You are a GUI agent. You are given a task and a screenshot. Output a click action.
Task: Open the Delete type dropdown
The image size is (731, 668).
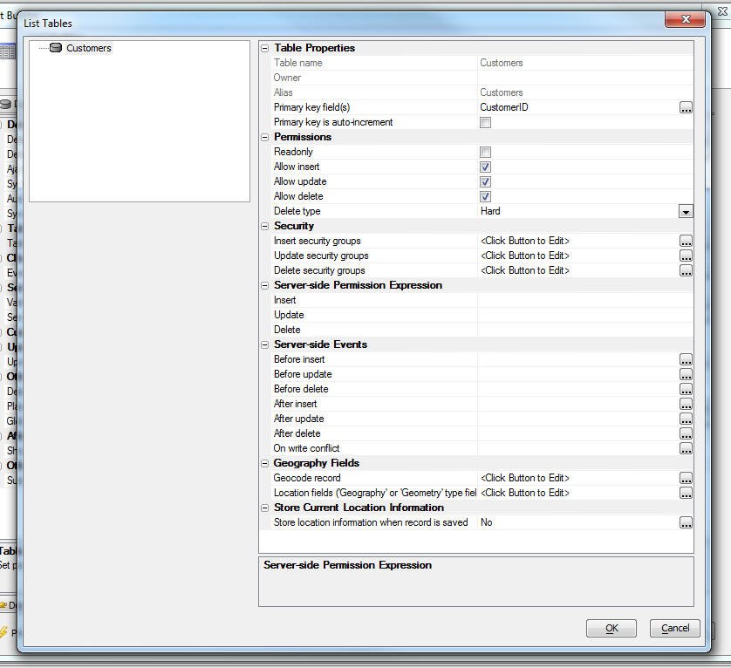686,212
